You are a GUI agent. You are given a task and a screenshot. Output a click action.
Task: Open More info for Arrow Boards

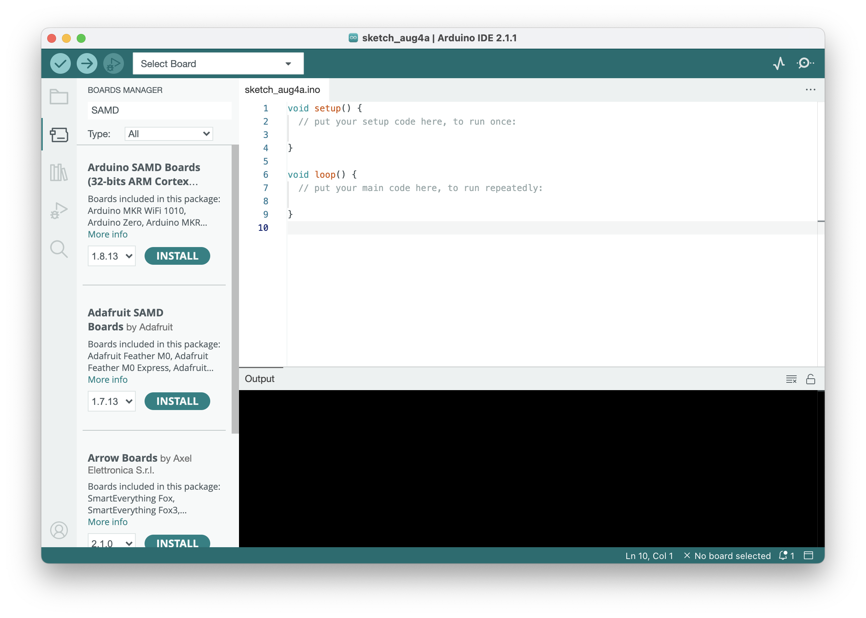pos(108,522)
